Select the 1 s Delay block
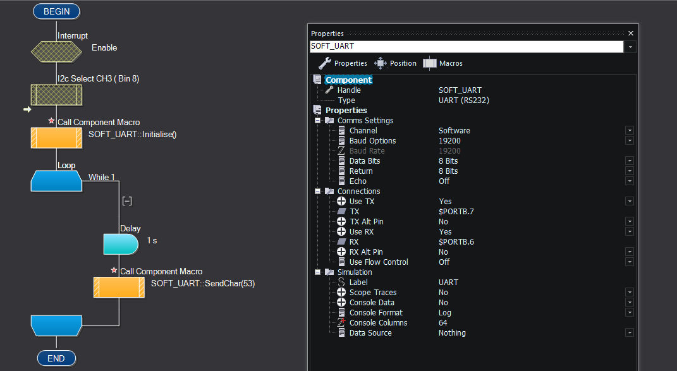The image size is (677, 371). pyautogui.click(x=121, y=244)
